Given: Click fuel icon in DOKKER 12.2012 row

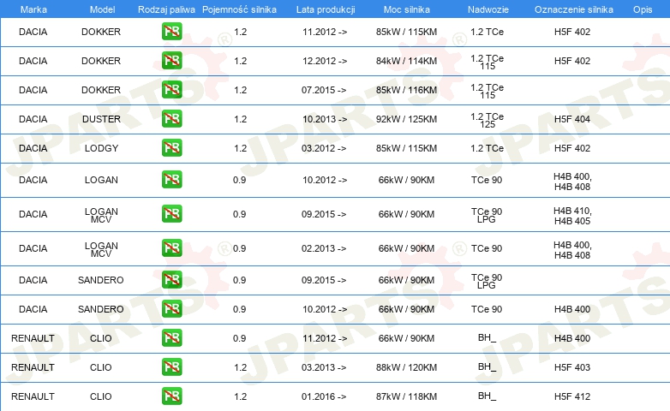Looking at the screenshot, I should [171, 61].
